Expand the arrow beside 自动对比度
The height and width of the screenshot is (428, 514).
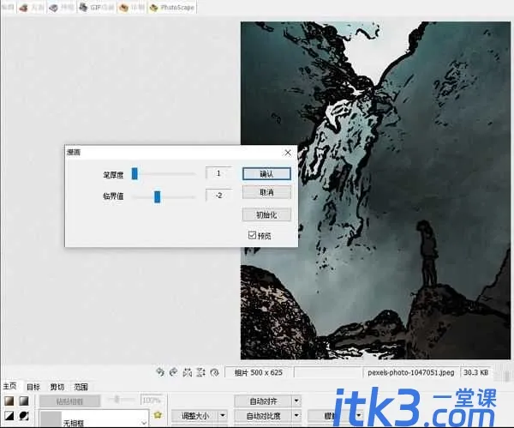(296, 415)
